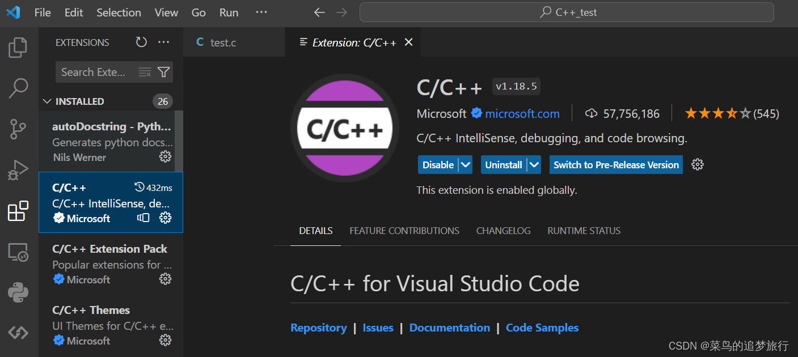
Task: Click the extensions list scrollbar
Action: click(x=179, y=141)
